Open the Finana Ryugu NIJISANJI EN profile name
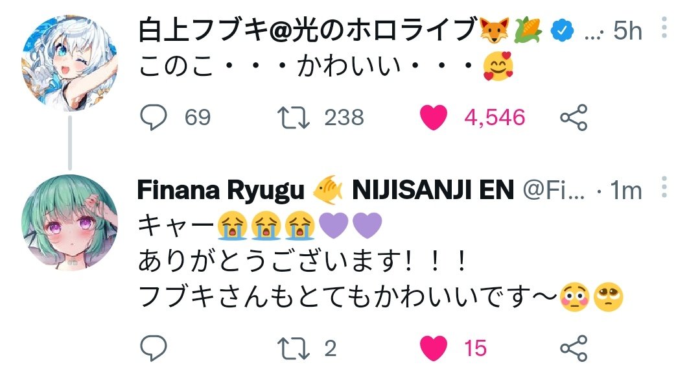The width and height of the screenshot is (700, 382). pyautogui.click(x=326, y=190)
